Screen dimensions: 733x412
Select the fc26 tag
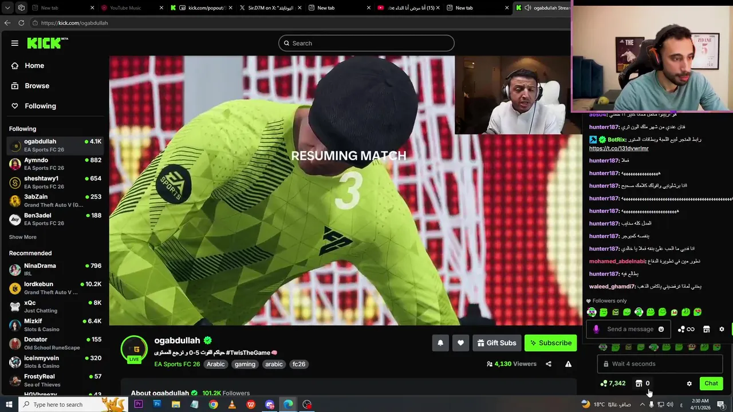coord(299,364)
